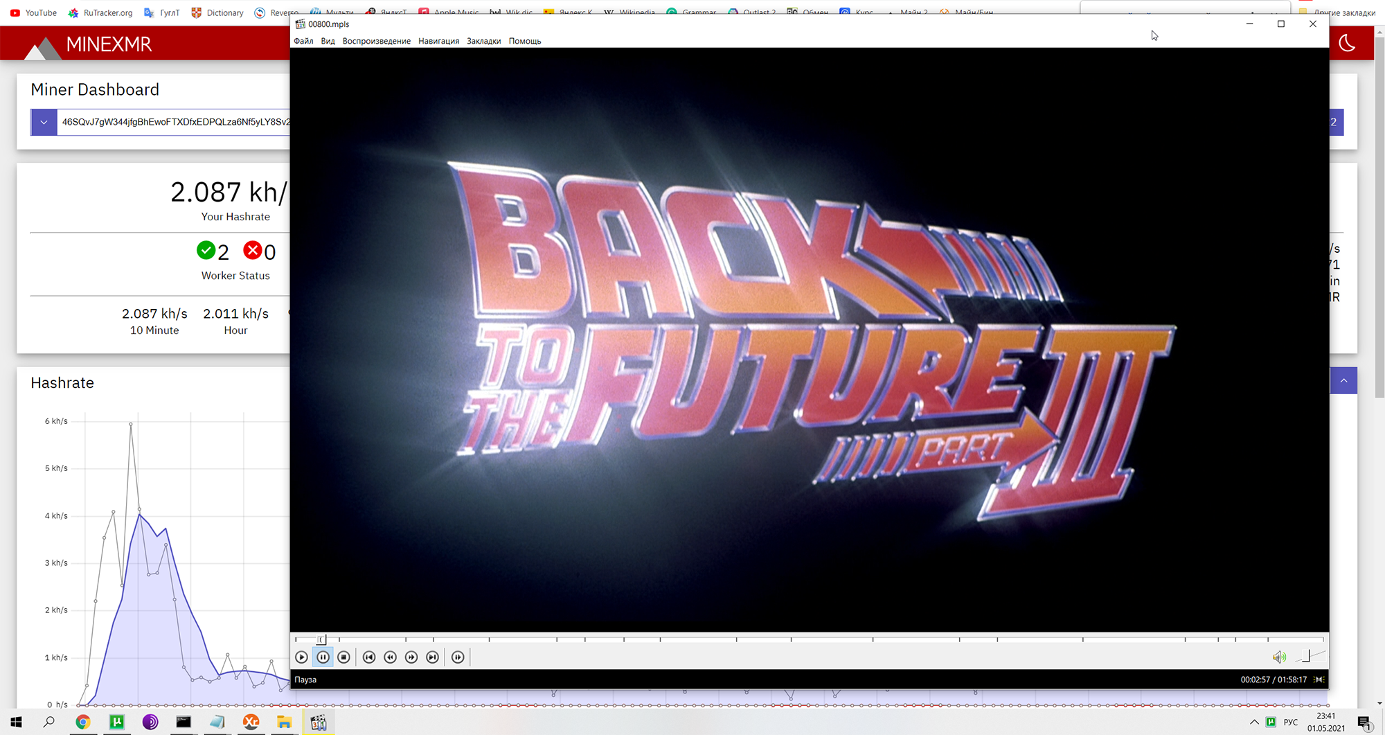Open the YouTube bookmark in browser
The width and height of the screenshot is (1385, 735).
pos(34,12)
